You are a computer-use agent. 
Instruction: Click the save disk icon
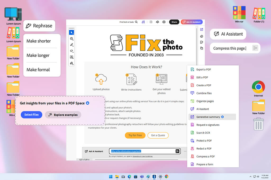[x=151, y=22]
